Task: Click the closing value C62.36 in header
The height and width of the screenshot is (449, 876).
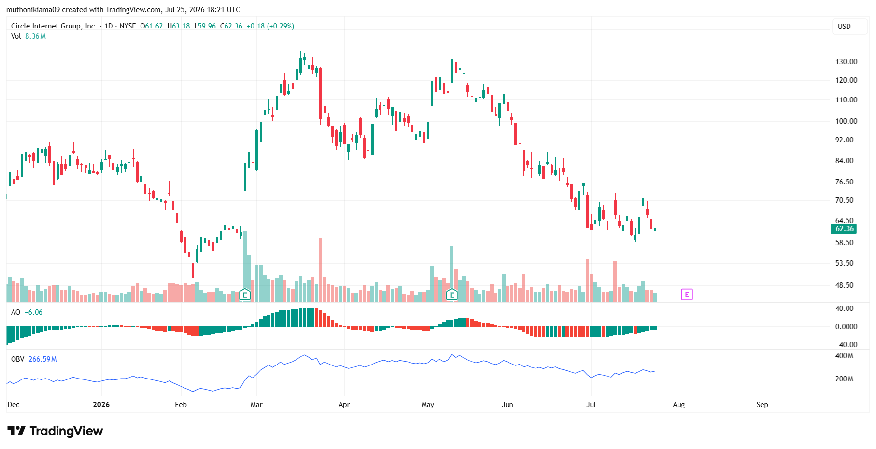Action: [x=231, y=26]
